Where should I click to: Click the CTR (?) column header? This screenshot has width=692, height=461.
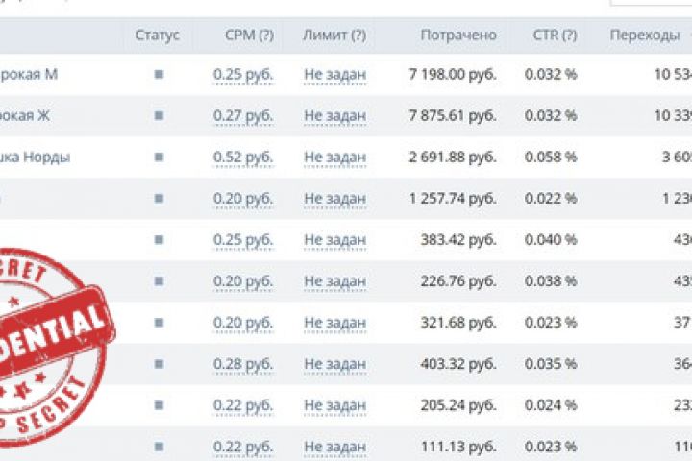tap(555, 36)
